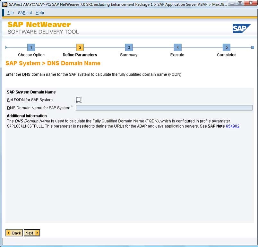Click the DNS Domain Name input field
This screenshot has width=258, height=247.
tap(164, 107)
